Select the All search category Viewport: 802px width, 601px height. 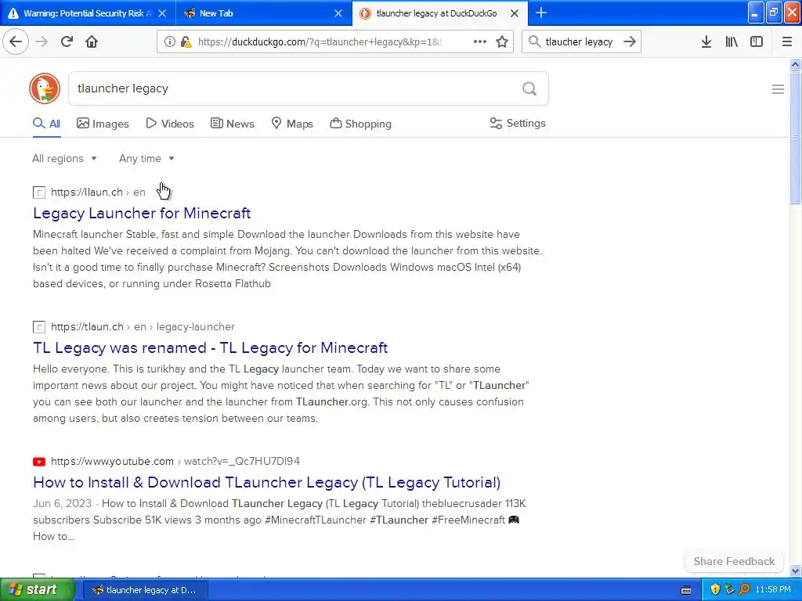coord(47,124)
